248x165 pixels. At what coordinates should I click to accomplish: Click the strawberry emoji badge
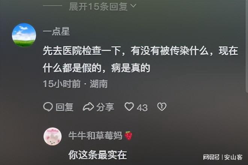click(x=129, y=136)
